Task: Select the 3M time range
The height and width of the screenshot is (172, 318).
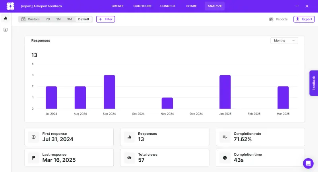Action: 69,19
